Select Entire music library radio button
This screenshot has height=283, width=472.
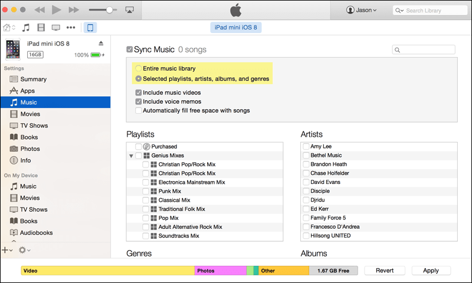(139, 68)
